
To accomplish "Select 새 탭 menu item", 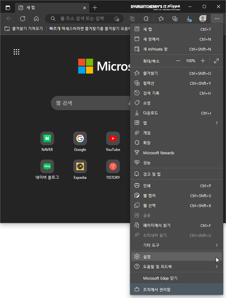I will (177, 29).
